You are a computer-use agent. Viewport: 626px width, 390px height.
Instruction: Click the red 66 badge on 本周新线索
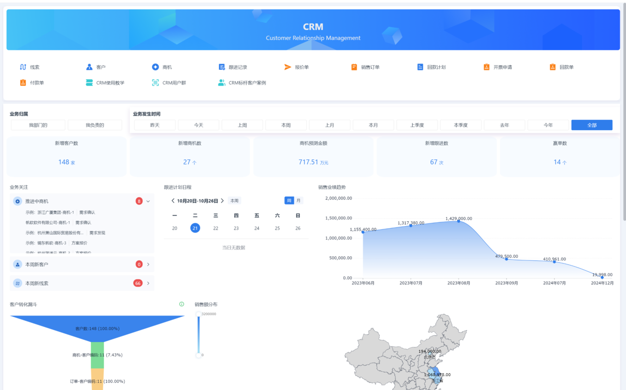[x=138, y=283]
